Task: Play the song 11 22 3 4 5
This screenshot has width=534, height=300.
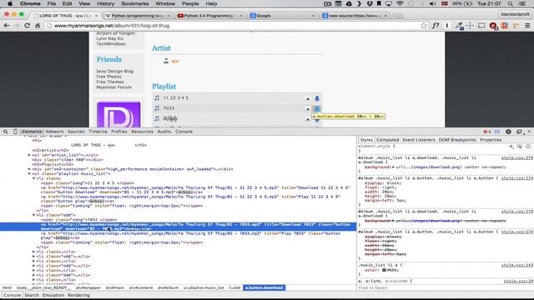Action: click(x=308, y=98)
